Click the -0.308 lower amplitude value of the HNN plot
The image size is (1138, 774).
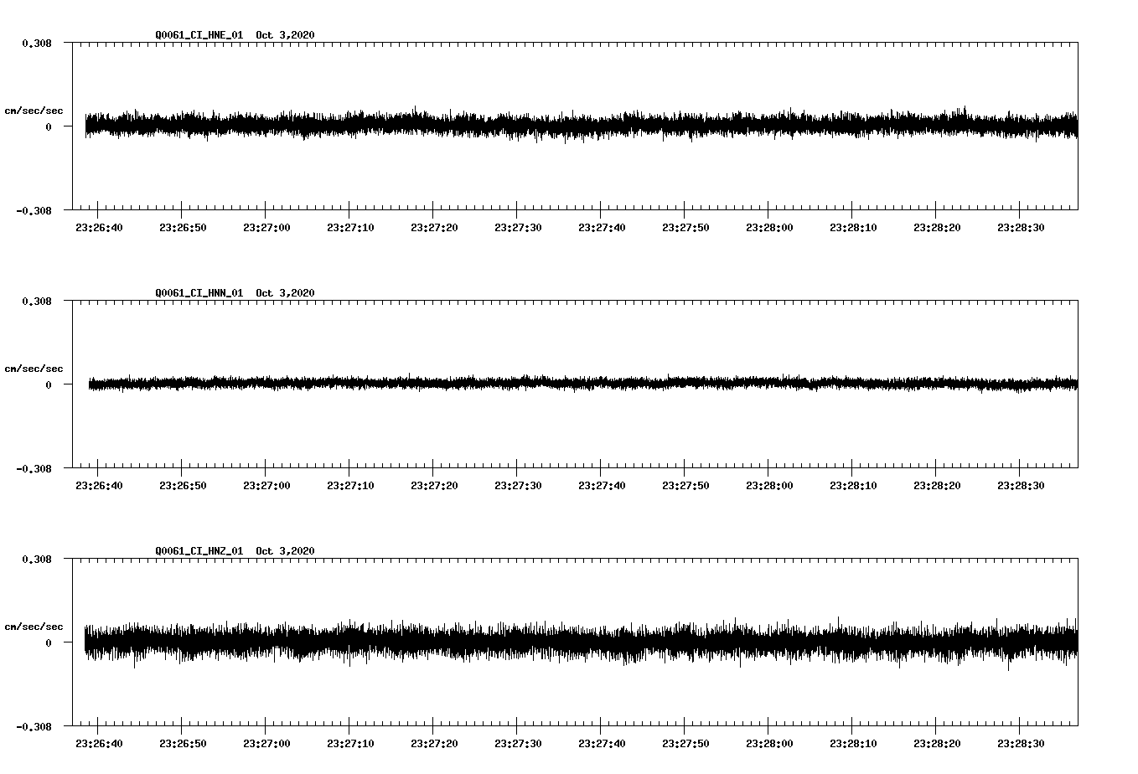34,470
